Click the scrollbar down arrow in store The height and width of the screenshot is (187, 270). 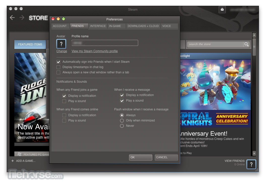coord(254,153)
